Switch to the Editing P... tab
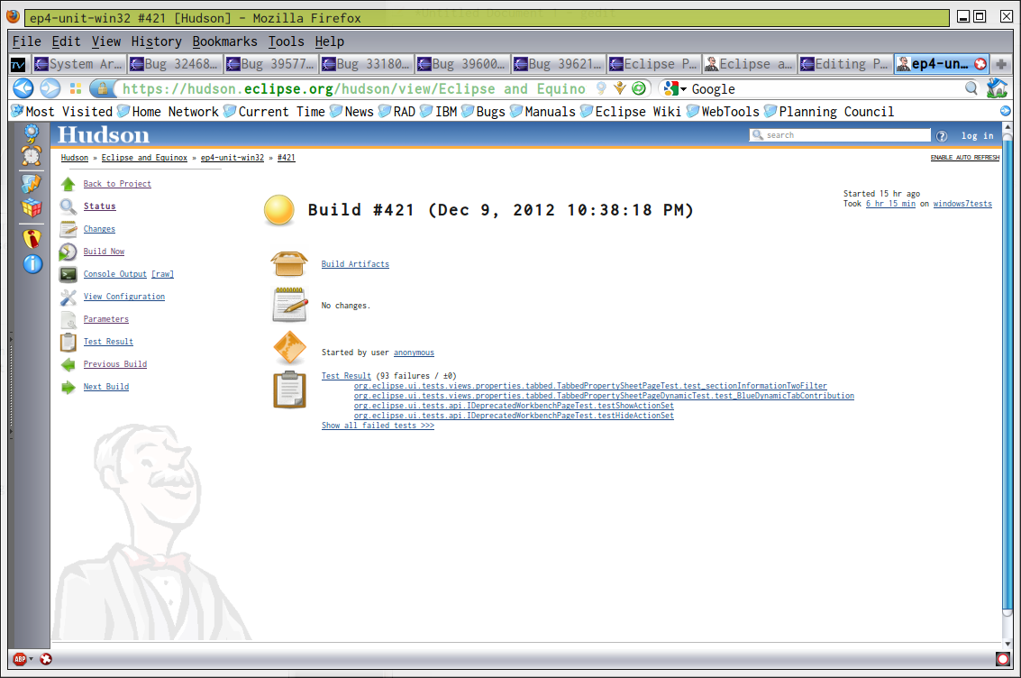The height and width of the screenshot is (678, 1021). point(844,64)
